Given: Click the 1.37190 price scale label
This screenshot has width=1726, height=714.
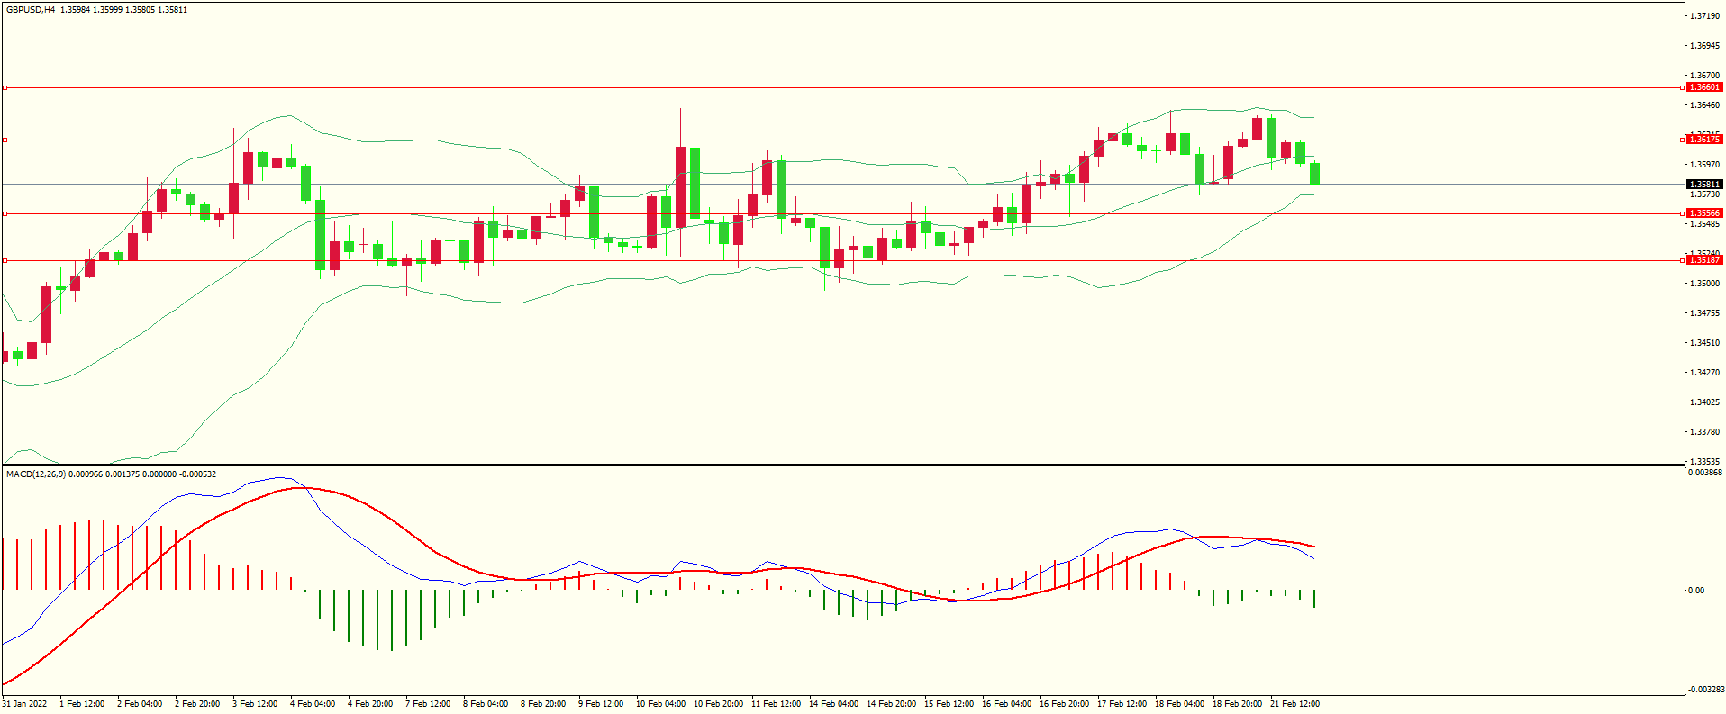Looking at the screenshot, I should (1704, 16).
